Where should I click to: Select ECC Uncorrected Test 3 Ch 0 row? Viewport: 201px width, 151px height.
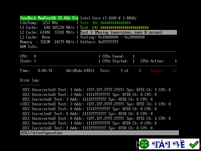[x=89, y=95]
